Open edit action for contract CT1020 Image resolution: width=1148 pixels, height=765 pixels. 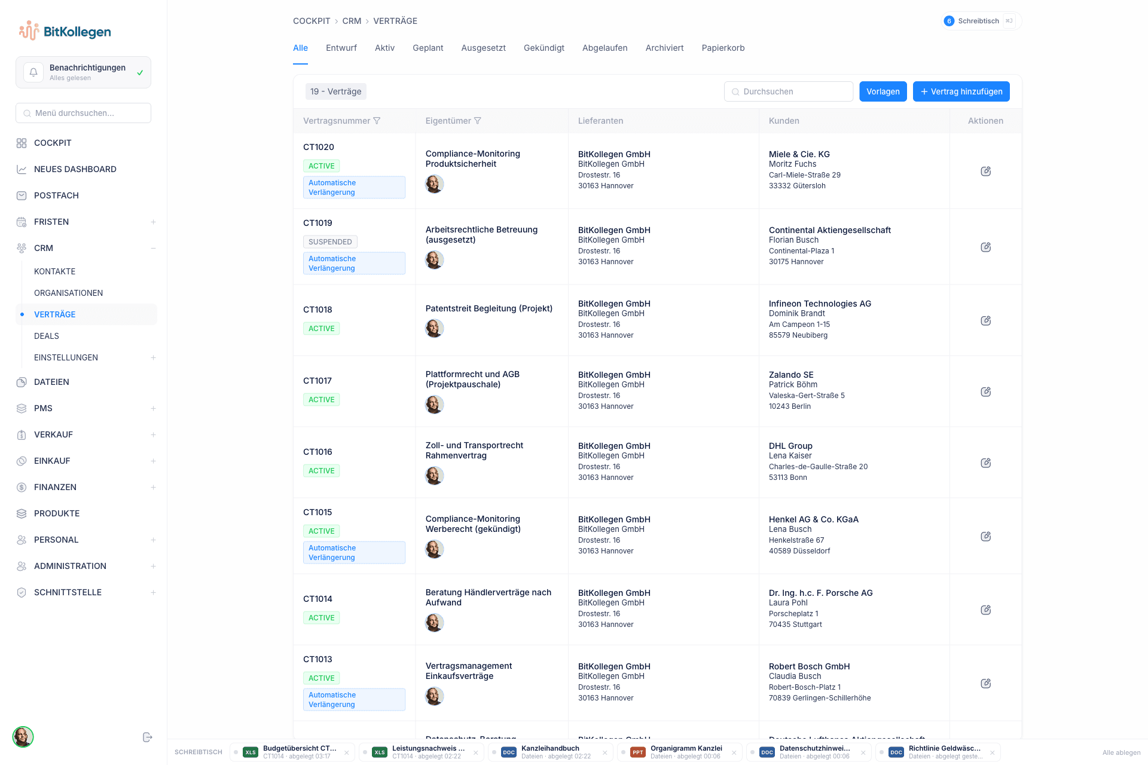pyautogui.click(x=986, y=172)
